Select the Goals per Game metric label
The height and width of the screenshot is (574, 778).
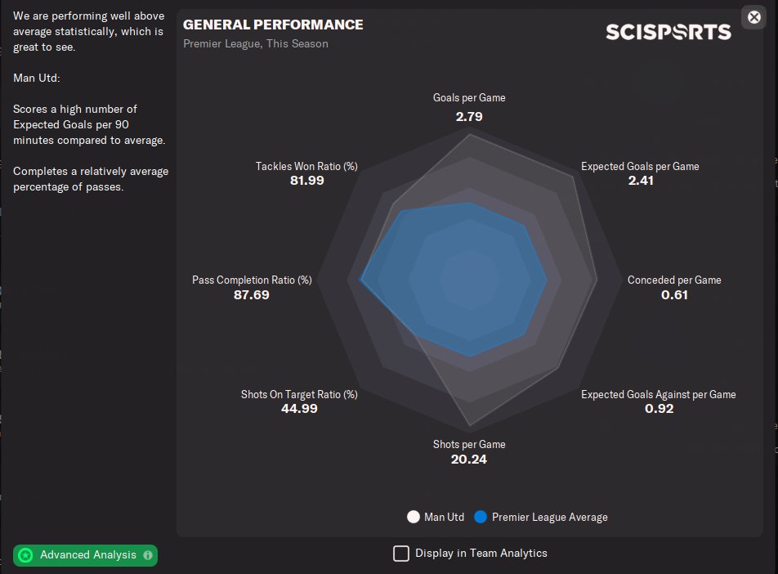pyautogui.click(x=469, y=97)
